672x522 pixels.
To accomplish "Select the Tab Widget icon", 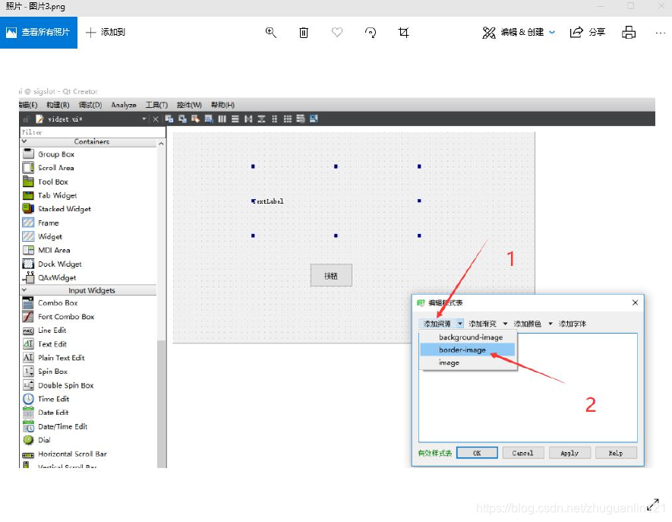I will coord(28,195).
